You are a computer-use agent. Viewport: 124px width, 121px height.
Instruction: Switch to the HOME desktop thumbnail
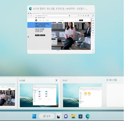(39, 95)
